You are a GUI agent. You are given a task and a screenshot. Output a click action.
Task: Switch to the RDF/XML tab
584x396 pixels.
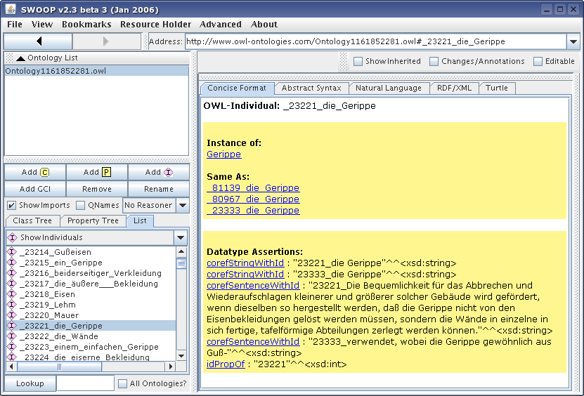pos(453,88)
